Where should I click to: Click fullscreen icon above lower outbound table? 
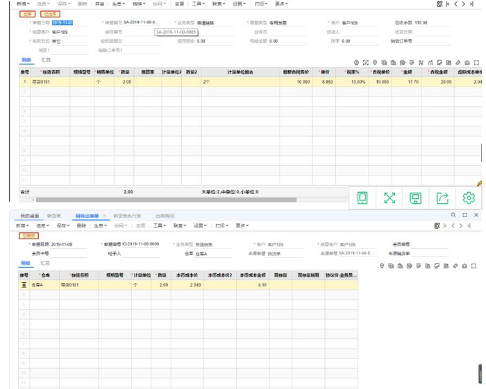pyautogui.click(x=474, y=266)
